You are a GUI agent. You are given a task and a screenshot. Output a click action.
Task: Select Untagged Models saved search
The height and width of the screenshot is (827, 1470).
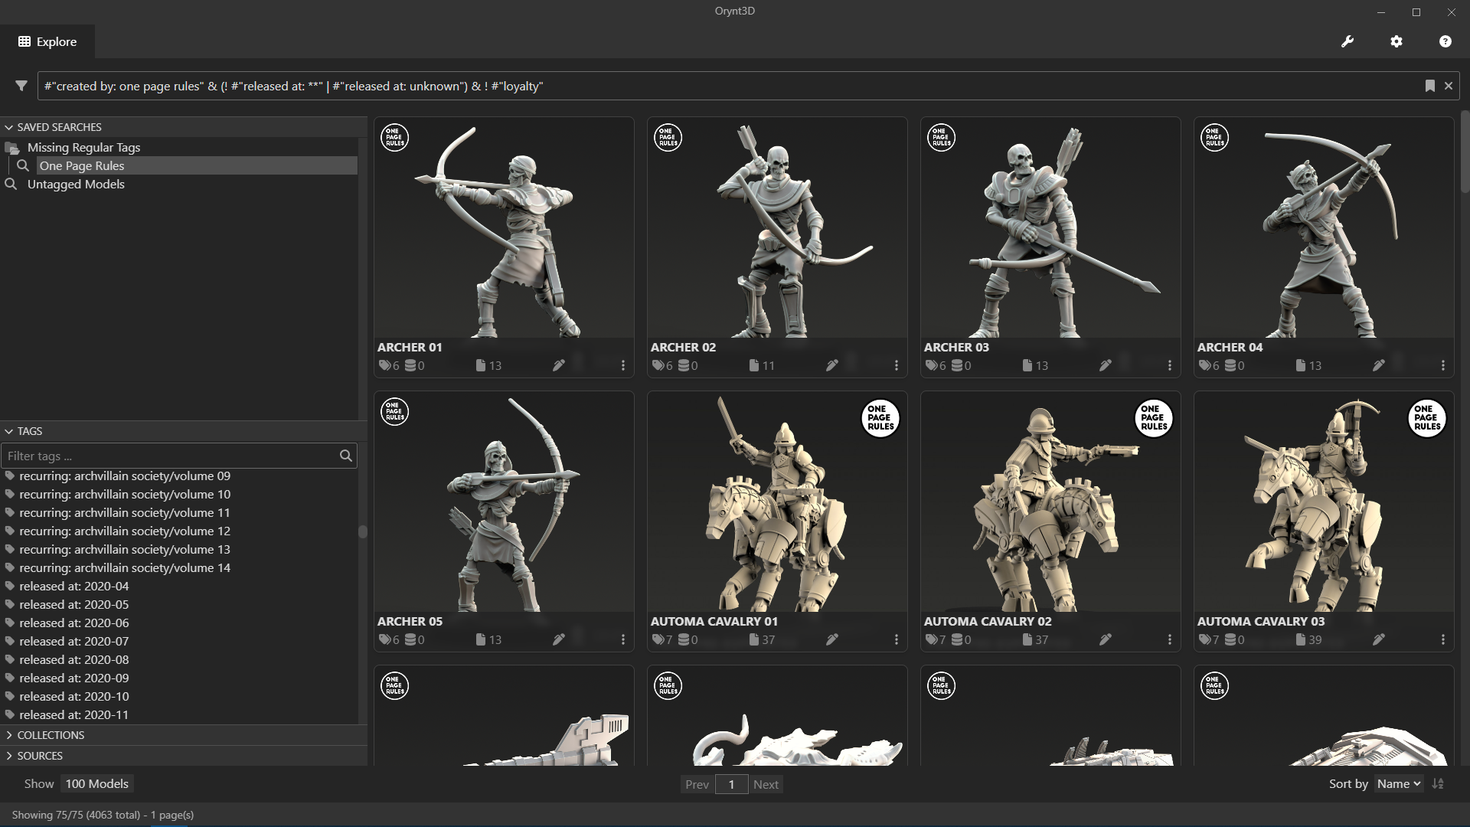76,184
